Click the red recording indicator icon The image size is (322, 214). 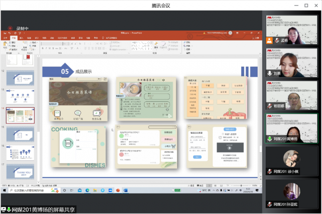pyautogui.click(x=10, y=29)
